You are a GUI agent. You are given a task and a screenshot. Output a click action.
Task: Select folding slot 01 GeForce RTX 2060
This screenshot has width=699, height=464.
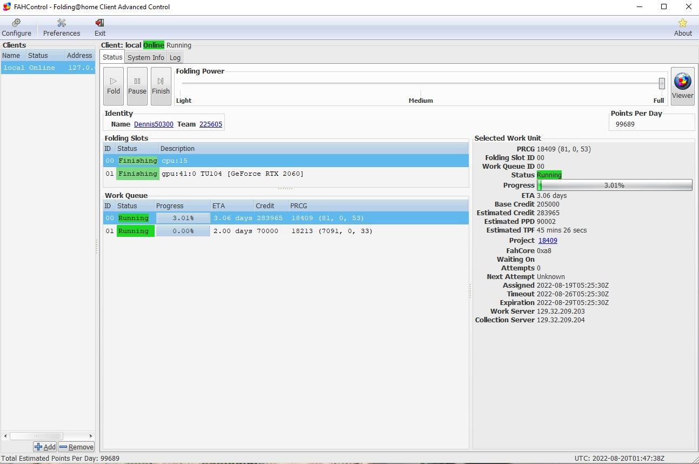[x=286, y=174]
